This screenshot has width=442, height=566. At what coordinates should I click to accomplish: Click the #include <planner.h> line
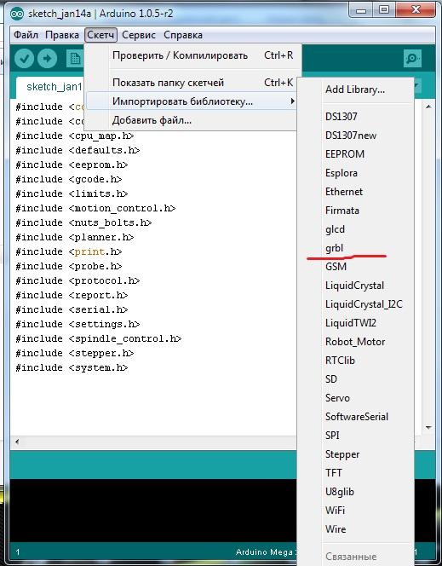point(75,237)
